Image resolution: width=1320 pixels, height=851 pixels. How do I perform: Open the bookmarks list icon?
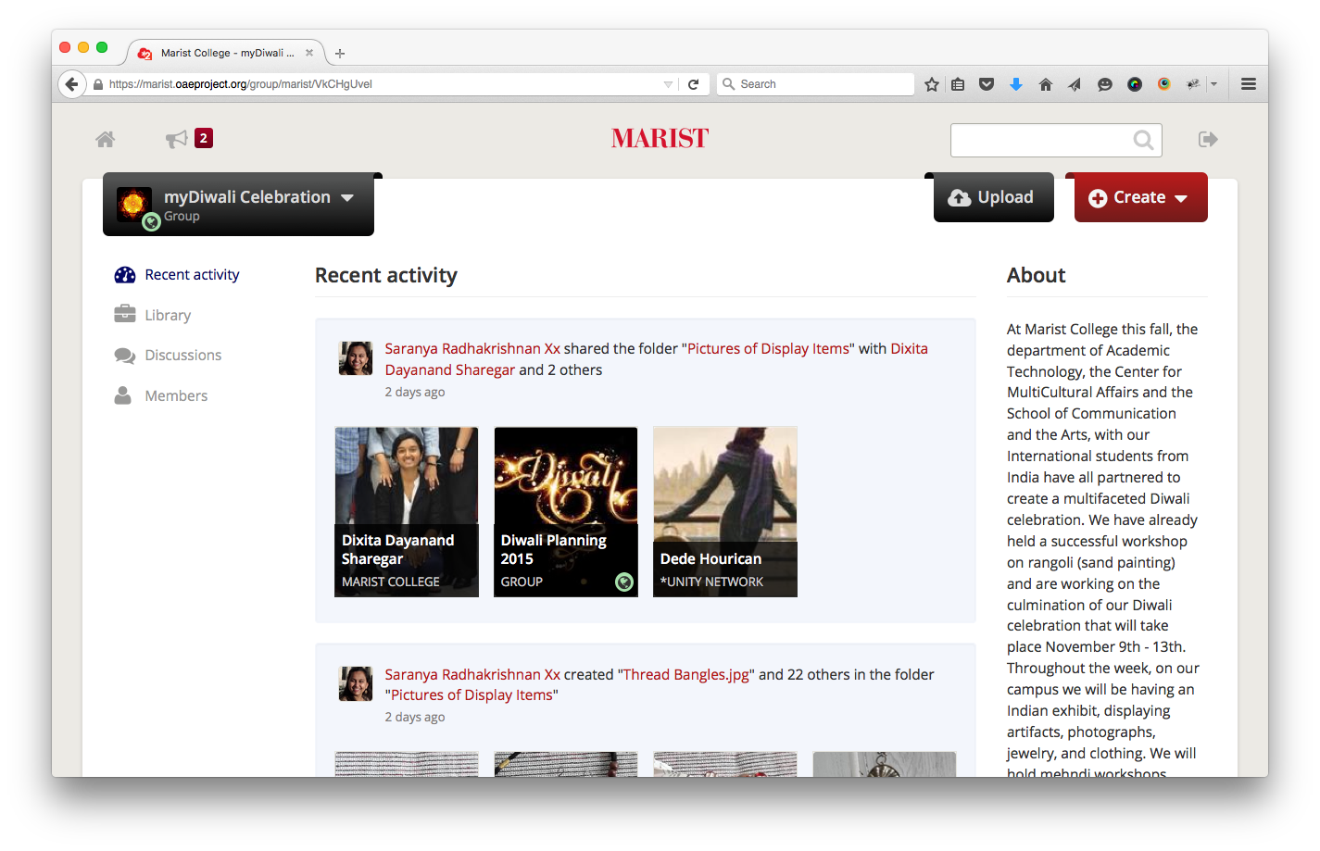(958, 84)
